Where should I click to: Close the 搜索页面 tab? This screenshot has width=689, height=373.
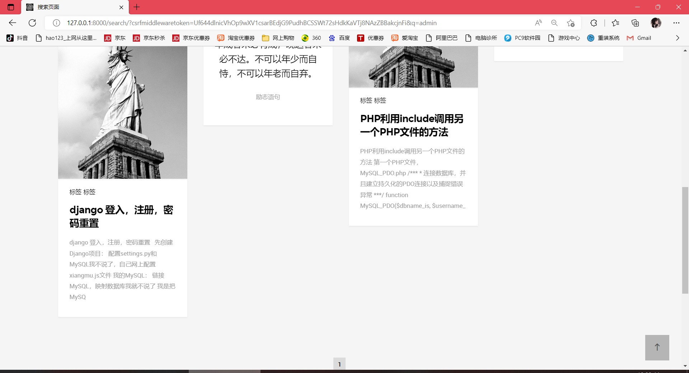121,7
